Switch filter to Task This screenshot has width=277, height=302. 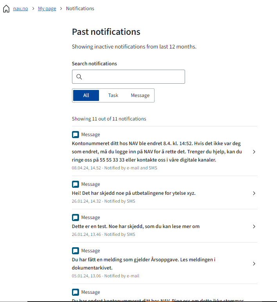pos(113,95)
